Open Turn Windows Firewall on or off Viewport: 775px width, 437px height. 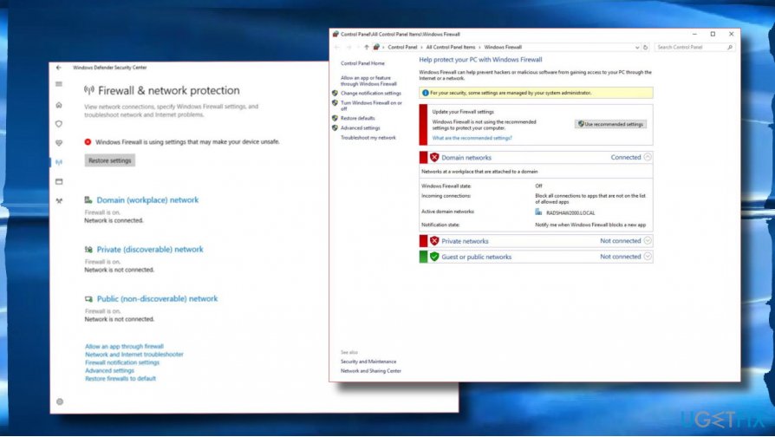(x=371, y=106)
